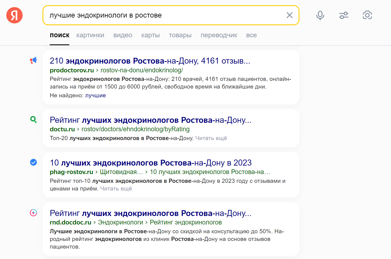Image resolution: width=391 pixels, height=259 pixels.
Task: Expand doctu.ru snippet via Читать ещё
Action: click(x=211, y=138)
